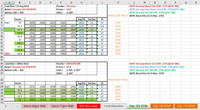Click the 'Hornady Match 155 OTM' note in row 1
Screen dimensions: 200x110
tap(154, 6)
